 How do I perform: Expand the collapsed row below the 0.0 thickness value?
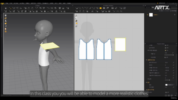tap(148, 79)
